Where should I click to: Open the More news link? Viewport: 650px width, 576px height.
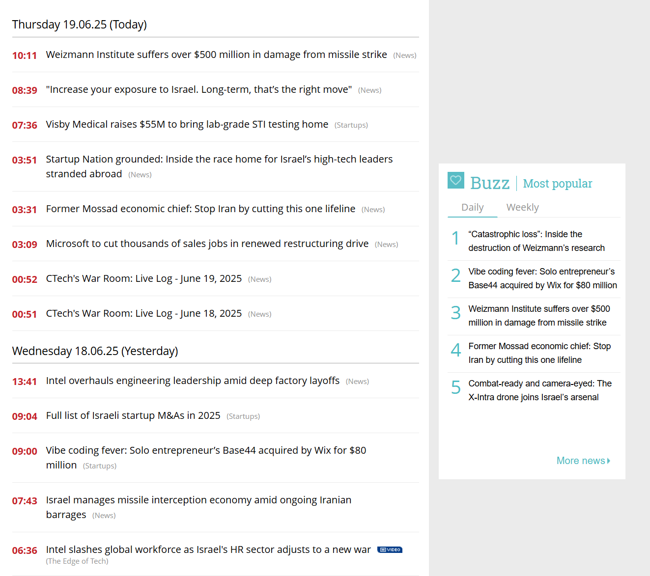[583, 461]
